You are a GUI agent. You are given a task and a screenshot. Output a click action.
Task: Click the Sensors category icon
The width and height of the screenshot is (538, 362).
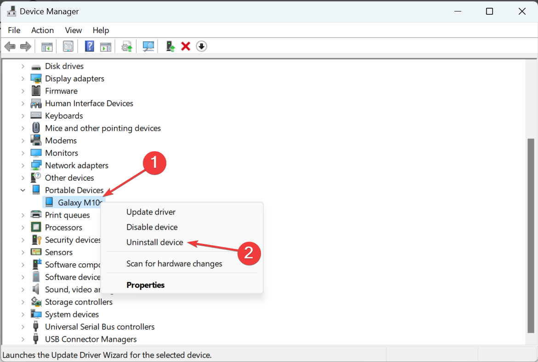[x=36, y=252]
